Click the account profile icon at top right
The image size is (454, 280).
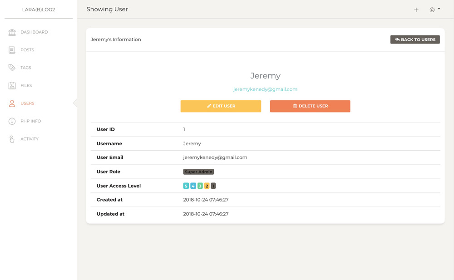pos(431,9)
